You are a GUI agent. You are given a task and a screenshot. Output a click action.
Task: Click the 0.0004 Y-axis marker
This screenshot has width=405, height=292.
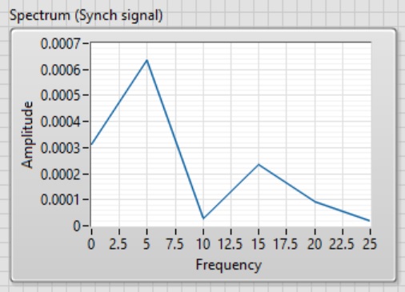[60, 122]
